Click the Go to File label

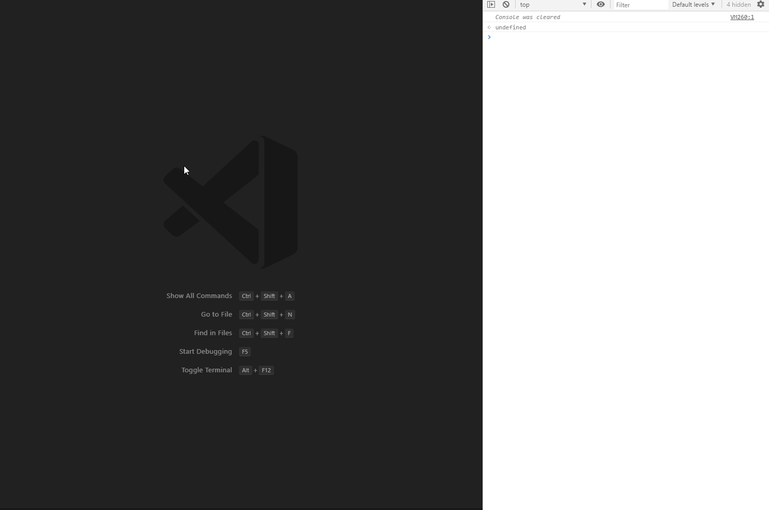pos(216,315)
